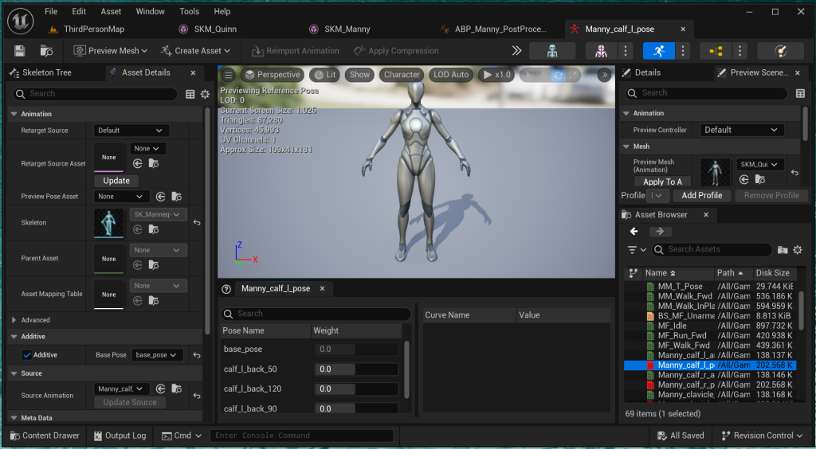Click Asset Browser folder sources icon
Viewport: 816px width, 449px height.
(x=783, y=250)
